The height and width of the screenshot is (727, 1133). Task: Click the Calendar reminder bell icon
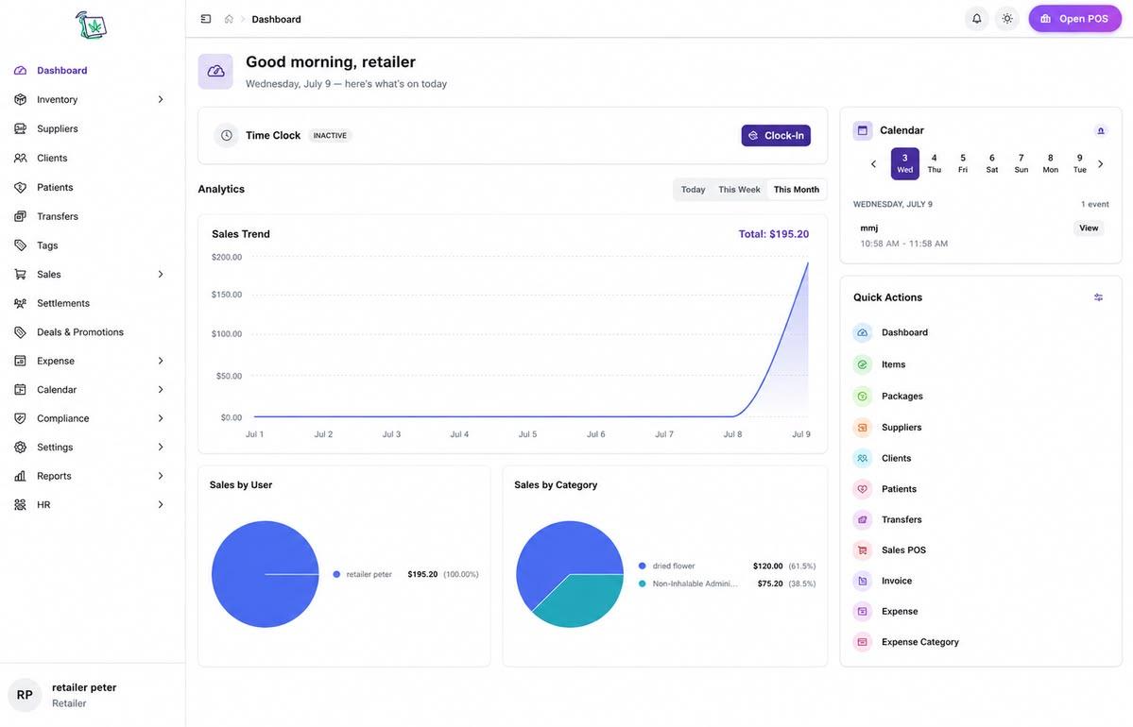(1101, 130)
